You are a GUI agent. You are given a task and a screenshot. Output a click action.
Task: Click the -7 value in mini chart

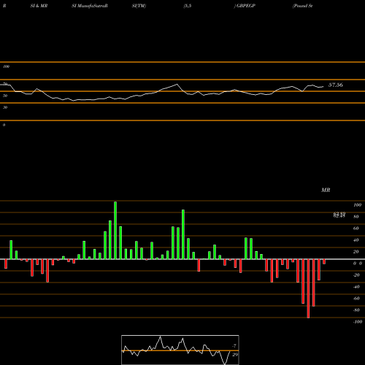point(234,345)
